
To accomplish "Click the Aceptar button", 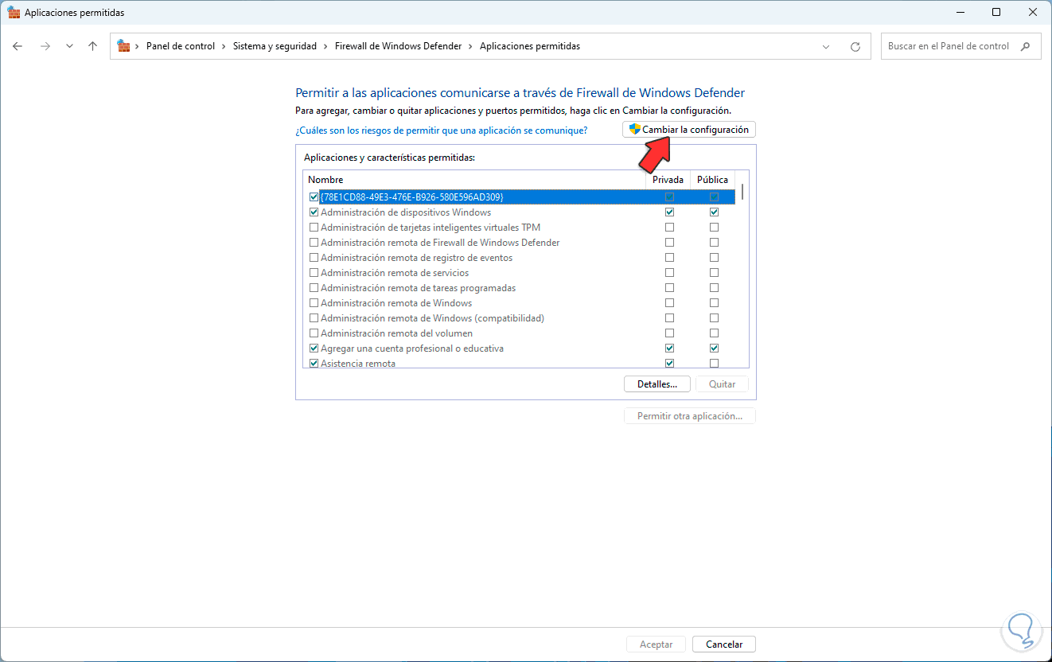I will (x=657, y=644).
